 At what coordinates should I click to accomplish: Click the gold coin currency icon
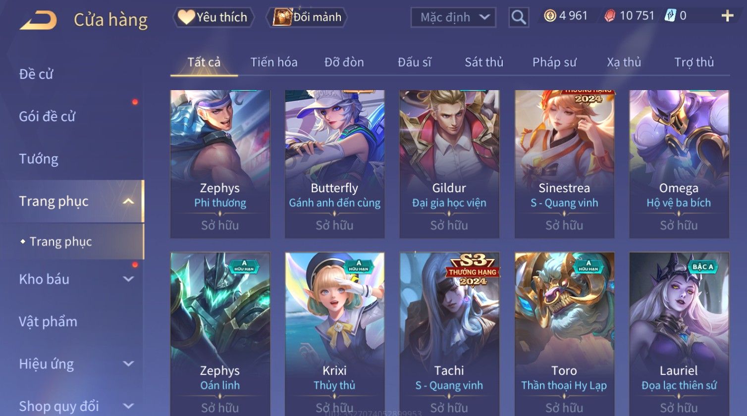pos(550,16)
